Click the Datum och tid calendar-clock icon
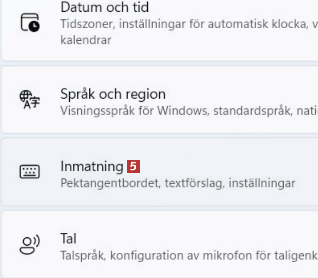Image resolution: width=318 pixels, height=278 pixels. (x=30, y=23)
